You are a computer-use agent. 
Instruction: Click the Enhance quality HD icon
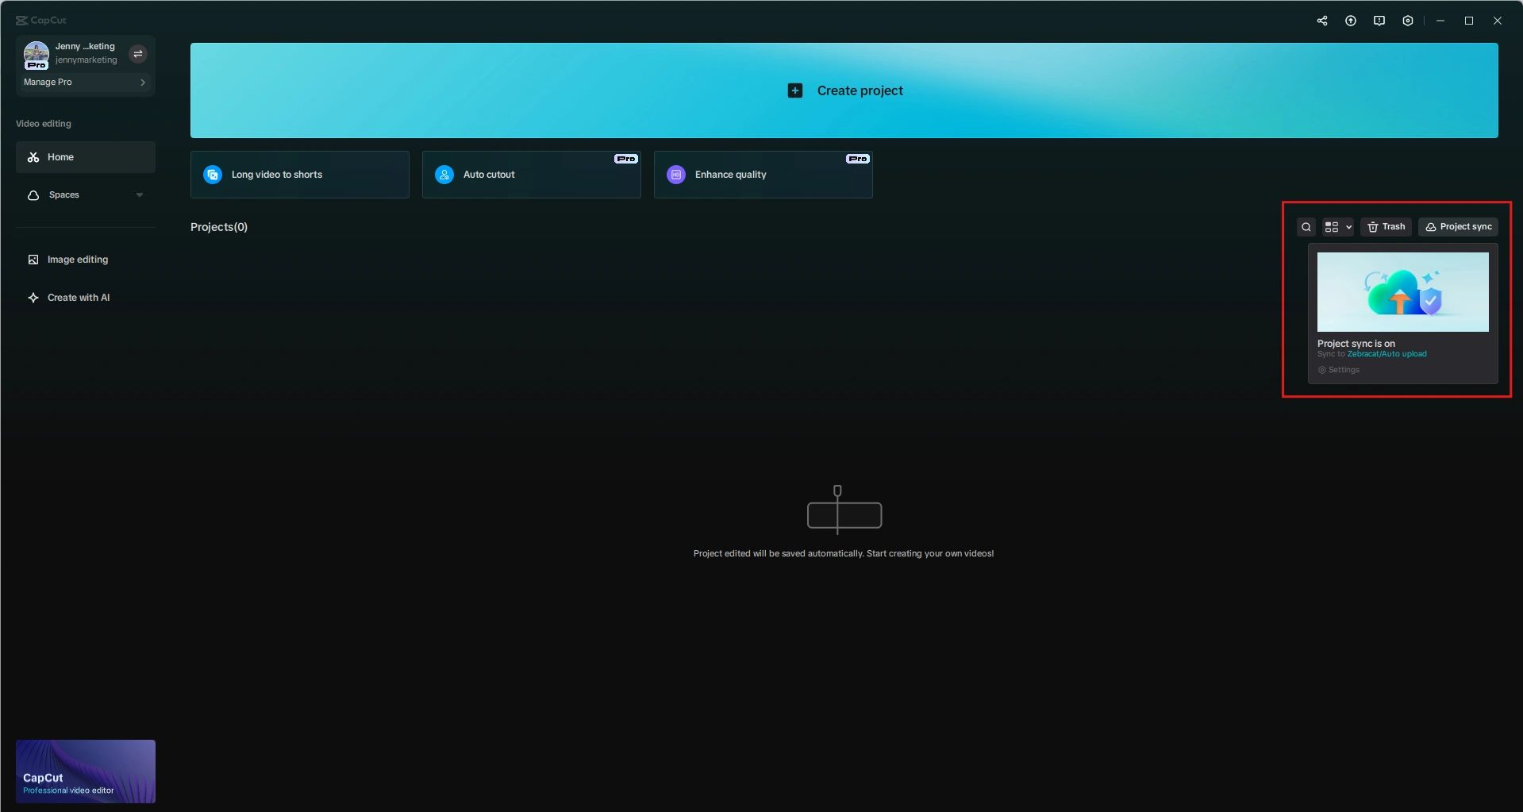[x=676, y=175]
